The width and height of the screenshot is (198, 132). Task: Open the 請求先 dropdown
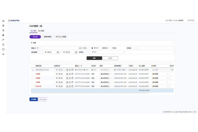click(108, 52)
